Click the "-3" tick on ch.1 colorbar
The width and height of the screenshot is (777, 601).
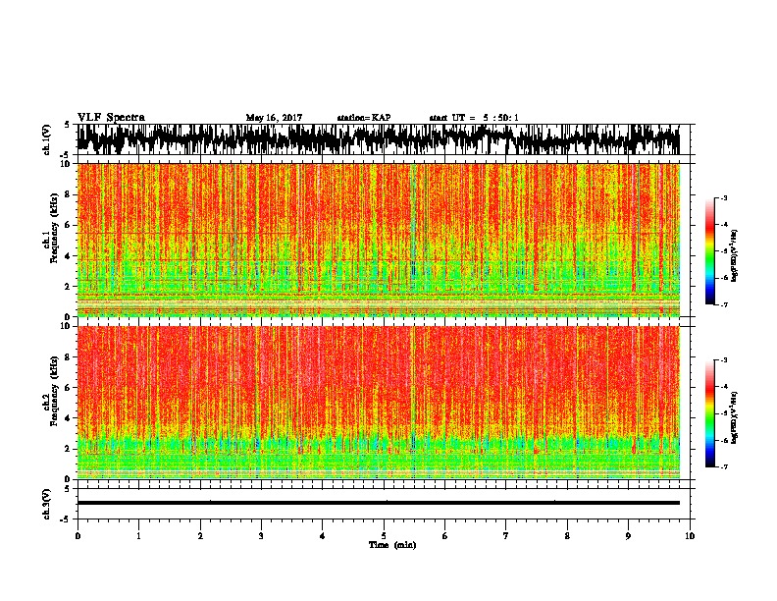724,198
